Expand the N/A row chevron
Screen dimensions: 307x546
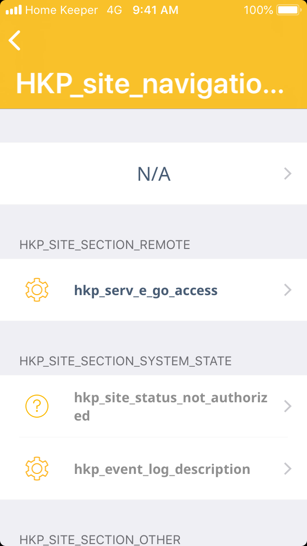pyautogui.click(x=288, y=174)
